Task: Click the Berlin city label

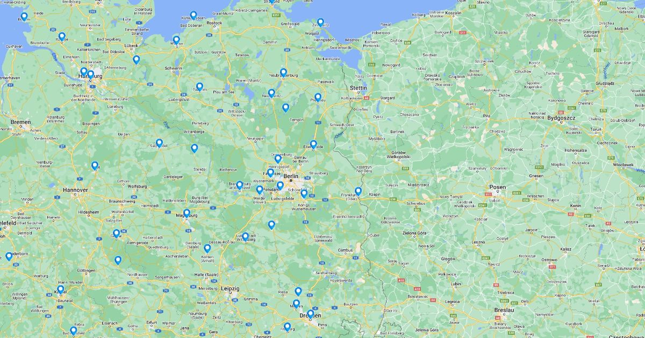Action: (291, 176)
